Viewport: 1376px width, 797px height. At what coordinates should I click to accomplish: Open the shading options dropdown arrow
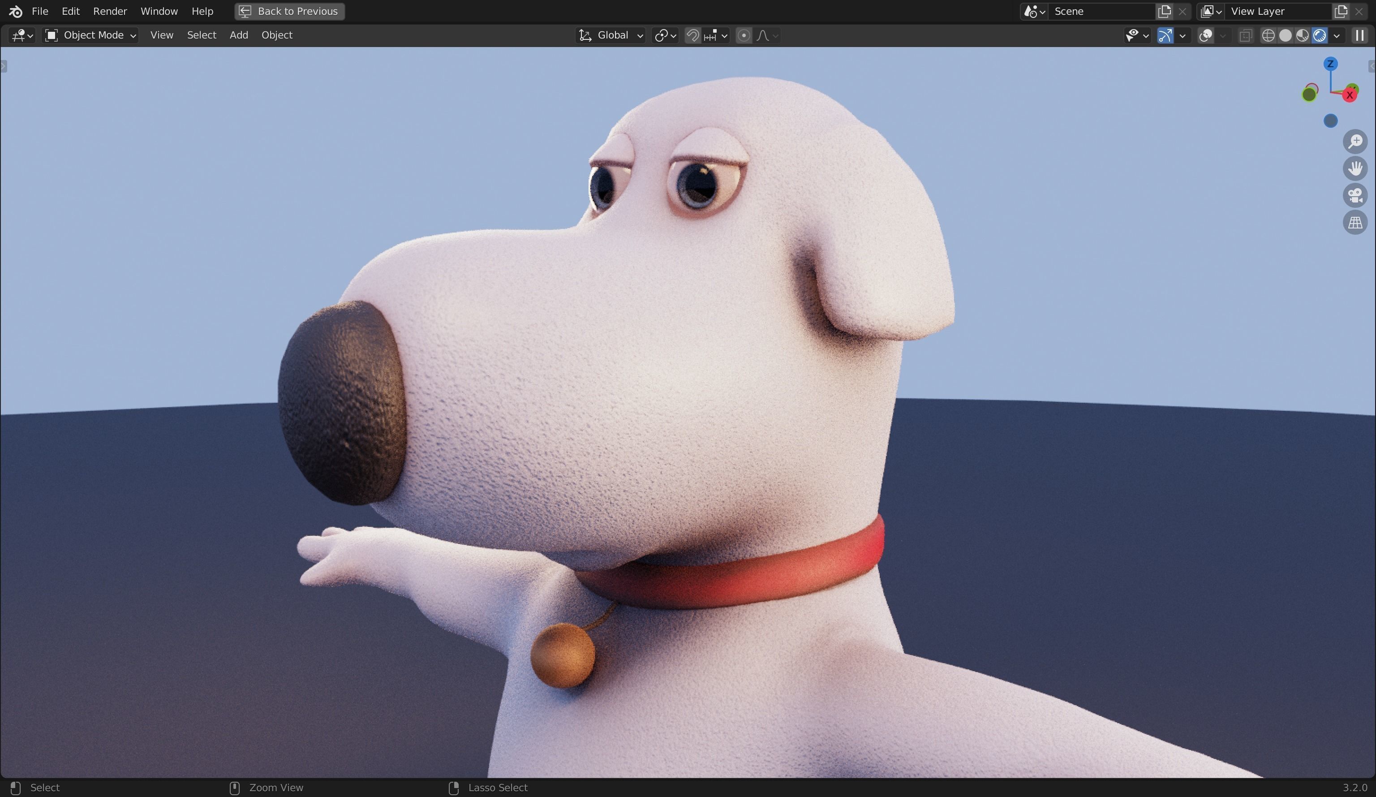pos(1337,35)
